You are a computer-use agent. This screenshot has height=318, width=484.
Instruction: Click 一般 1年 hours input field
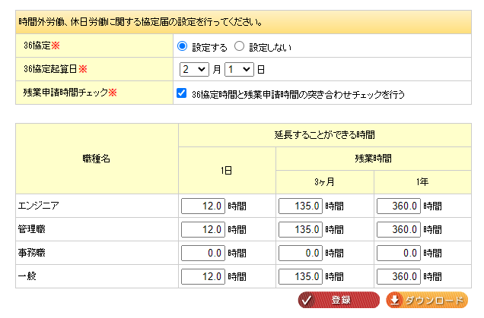pyautogui.click(x=398, y=275)
